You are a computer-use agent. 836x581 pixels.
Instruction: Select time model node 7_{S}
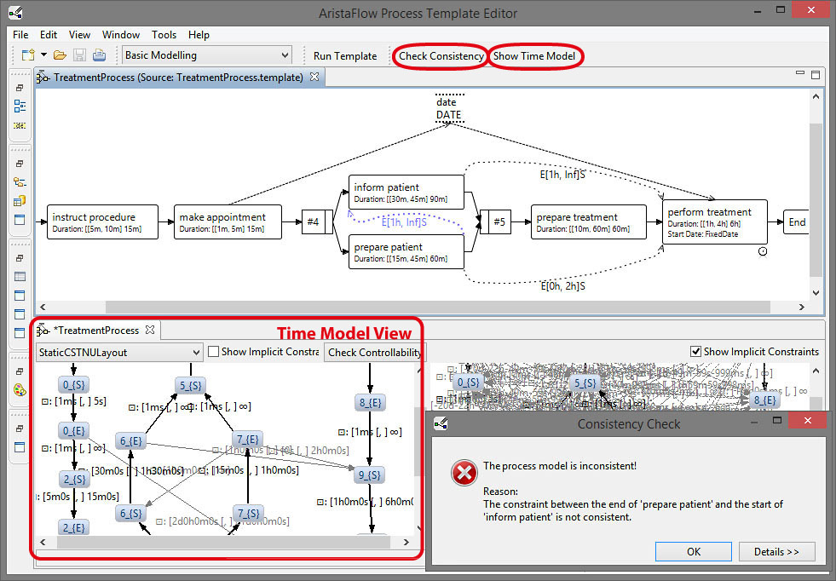coord(248,514)
